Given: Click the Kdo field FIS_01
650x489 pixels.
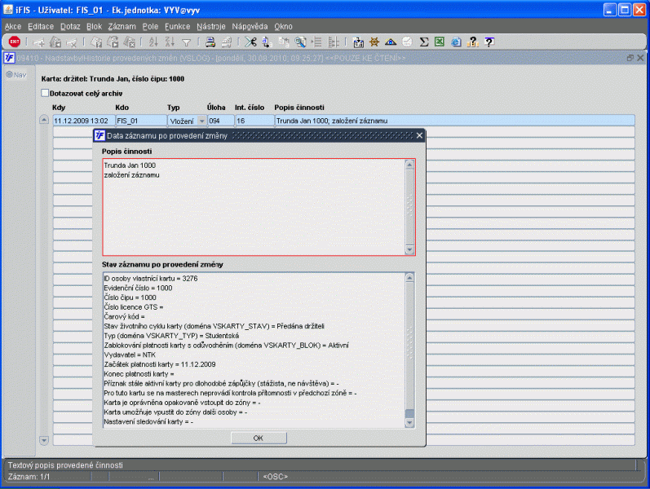Looking at the screenshot, I should pyautogui.click(x=141, y=121).
